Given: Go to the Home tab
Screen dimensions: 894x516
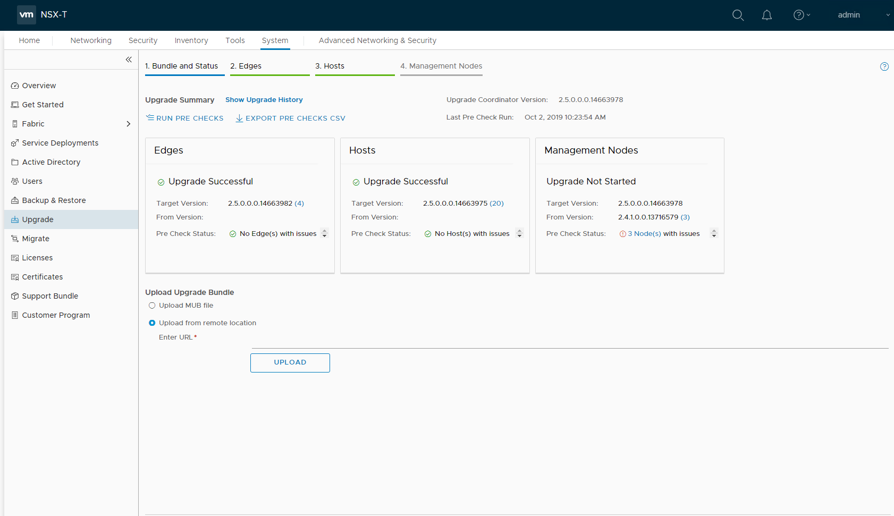Looking at the screenshot, I should click(29, 40).
